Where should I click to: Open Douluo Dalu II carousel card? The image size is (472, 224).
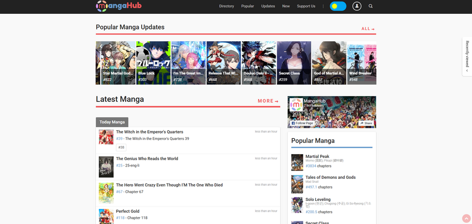[x=259, y=63]
